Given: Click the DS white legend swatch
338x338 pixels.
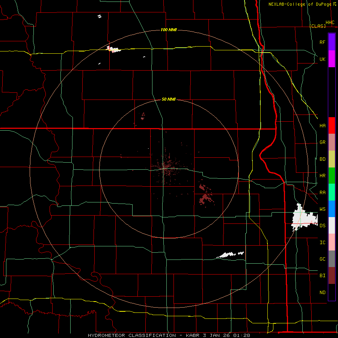Looking at the screenshot, I should [332, 225].
